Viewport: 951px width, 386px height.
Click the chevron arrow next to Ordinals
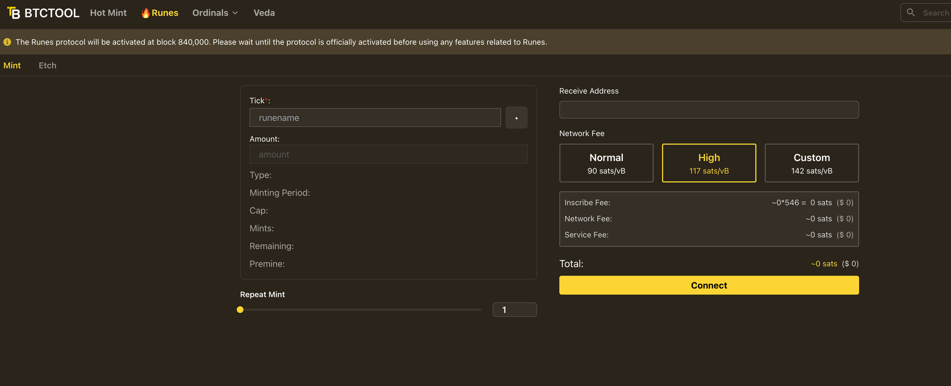(235, 13)
